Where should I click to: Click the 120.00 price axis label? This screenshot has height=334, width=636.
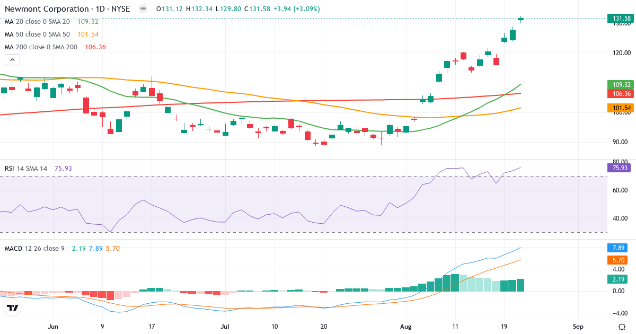pos(622,53)
